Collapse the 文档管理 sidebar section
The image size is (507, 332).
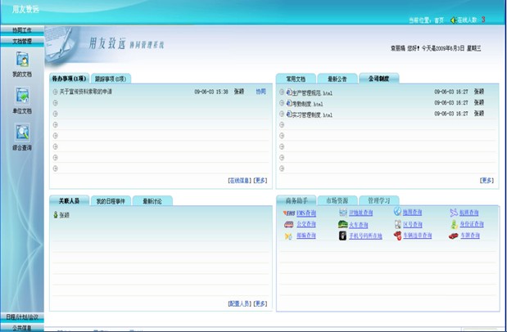coord(22,39)
